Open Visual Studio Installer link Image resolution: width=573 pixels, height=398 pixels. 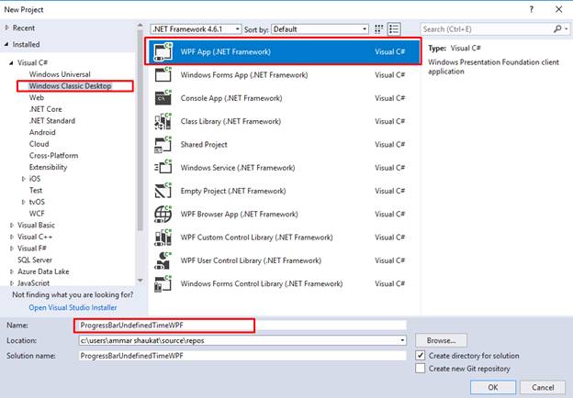coord(73,307)
